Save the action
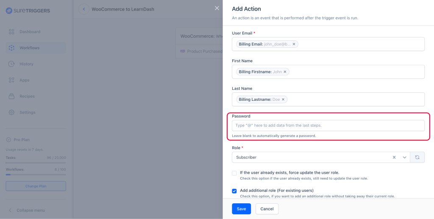Image resolution: width=434 pixels, height=219 pixels. 241,209
